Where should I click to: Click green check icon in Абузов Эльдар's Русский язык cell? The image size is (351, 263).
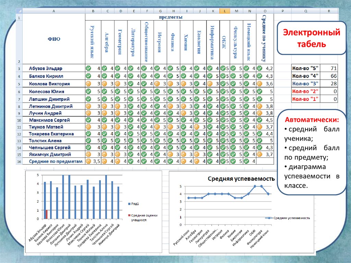pos(88,68)
